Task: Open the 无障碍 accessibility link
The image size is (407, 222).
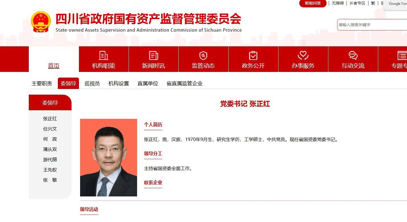Action: pos(337,3)
